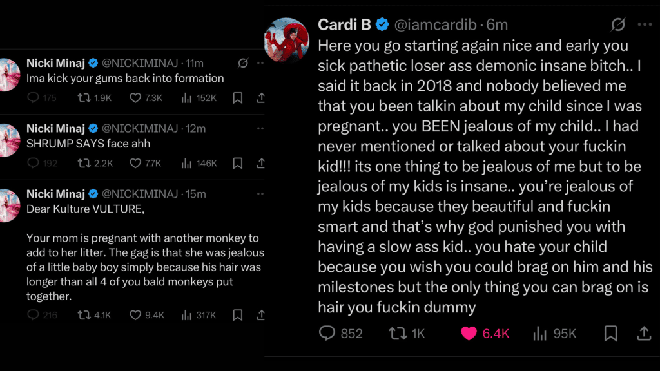The width and height of the screenshot is (660, 371).
Task: Open the more options menu on Cardi B's tweet
Action: pyautogui.click(x=645, y=25)
